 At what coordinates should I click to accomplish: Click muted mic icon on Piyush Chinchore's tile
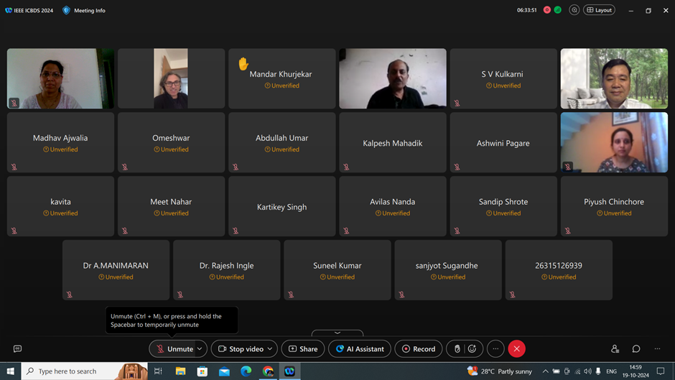(568, 231)
